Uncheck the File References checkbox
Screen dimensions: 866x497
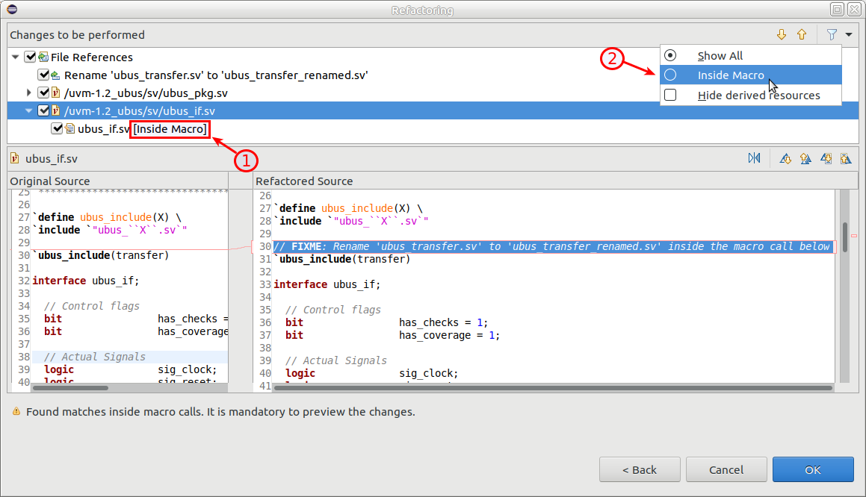[x=31, y=57]
